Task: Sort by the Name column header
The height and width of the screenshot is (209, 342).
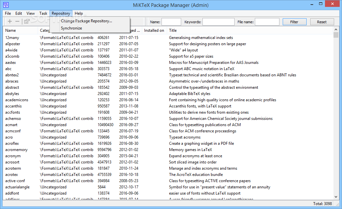Action: click(20, 30)
